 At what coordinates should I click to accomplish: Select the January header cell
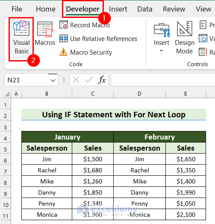(x=68, y=137)
